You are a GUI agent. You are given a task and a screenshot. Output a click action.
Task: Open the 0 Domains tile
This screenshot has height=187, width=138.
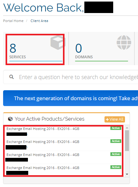pos(101,49)
